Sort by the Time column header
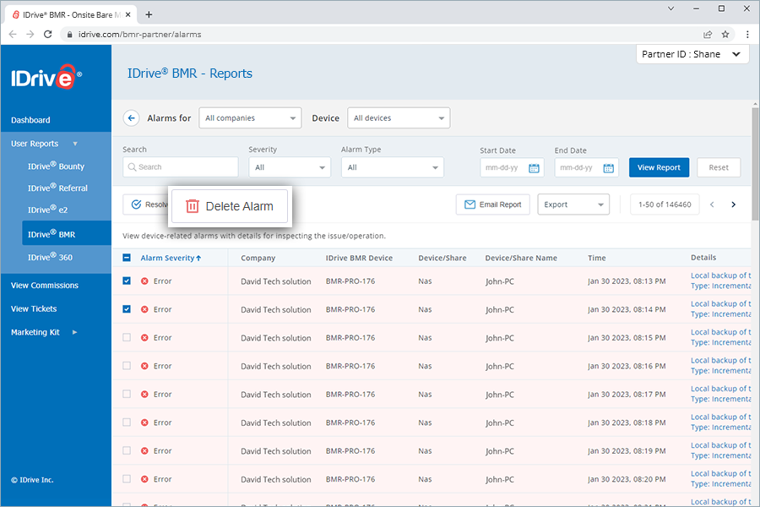 pos(597,258)
